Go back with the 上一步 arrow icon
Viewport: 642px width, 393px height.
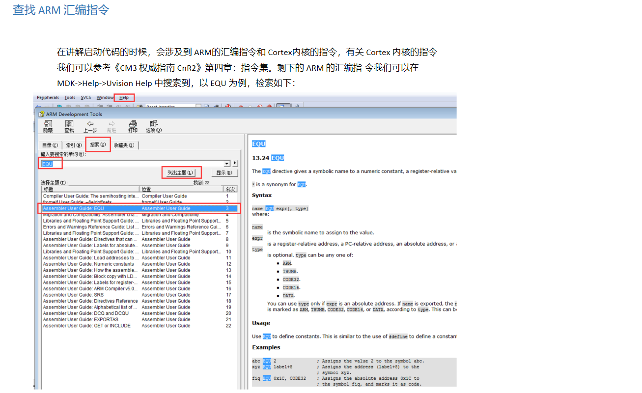tap(90, 126)
